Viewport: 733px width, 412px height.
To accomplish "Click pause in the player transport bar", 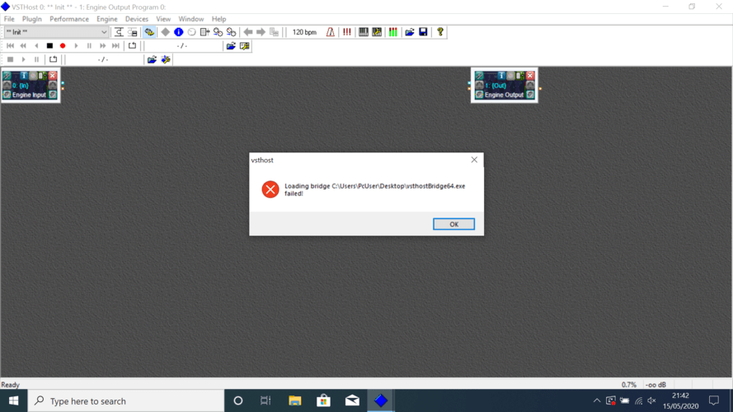I will coord(89,46).
